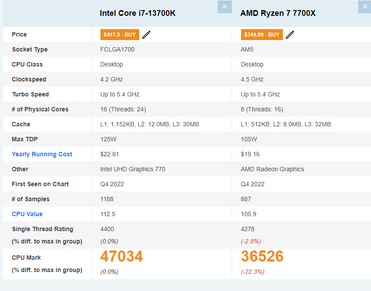
Task: Open the Yearly Running Cost link
Action: (42, 154)
